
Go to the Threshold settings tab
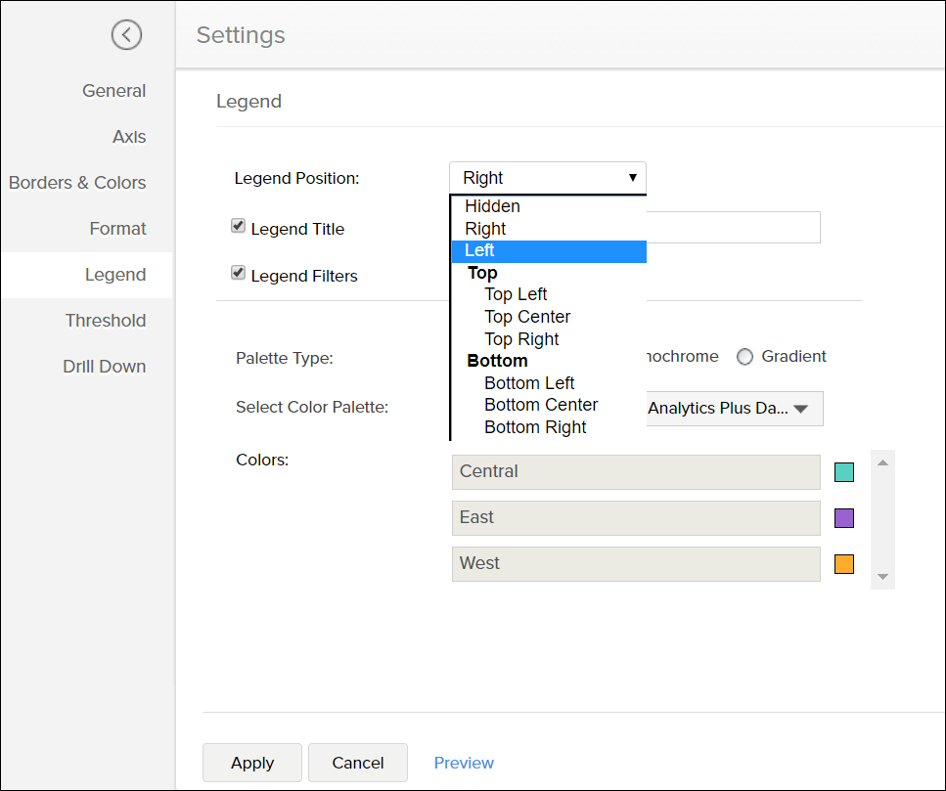106,321
